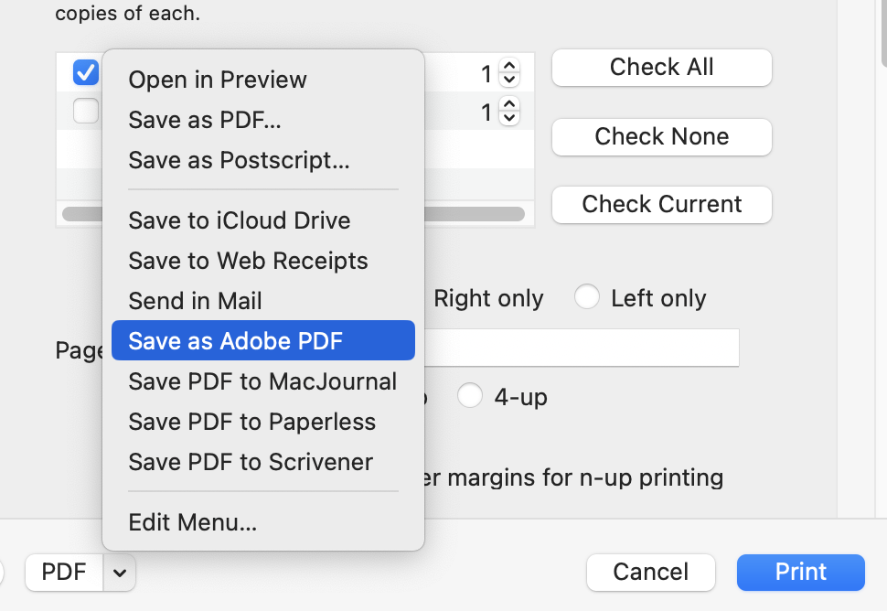
Task: Click the second row copies stepper
Action: coord(510,112)
